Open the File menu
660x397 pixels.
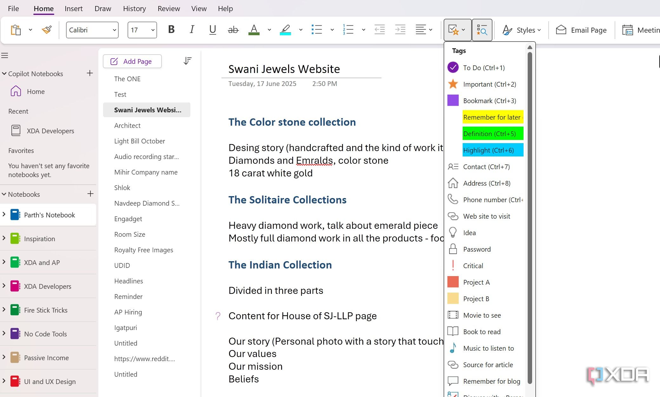tap(13, 9)
